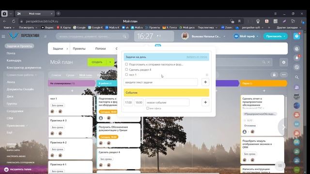Image resolution: width=310 pixels, height=174 pixels.
Task: Click the введите текст задачи field
Action: coord(160,82)
